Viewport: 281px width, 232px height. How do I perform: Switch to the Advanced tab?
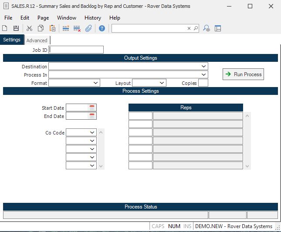pos(37,40)
